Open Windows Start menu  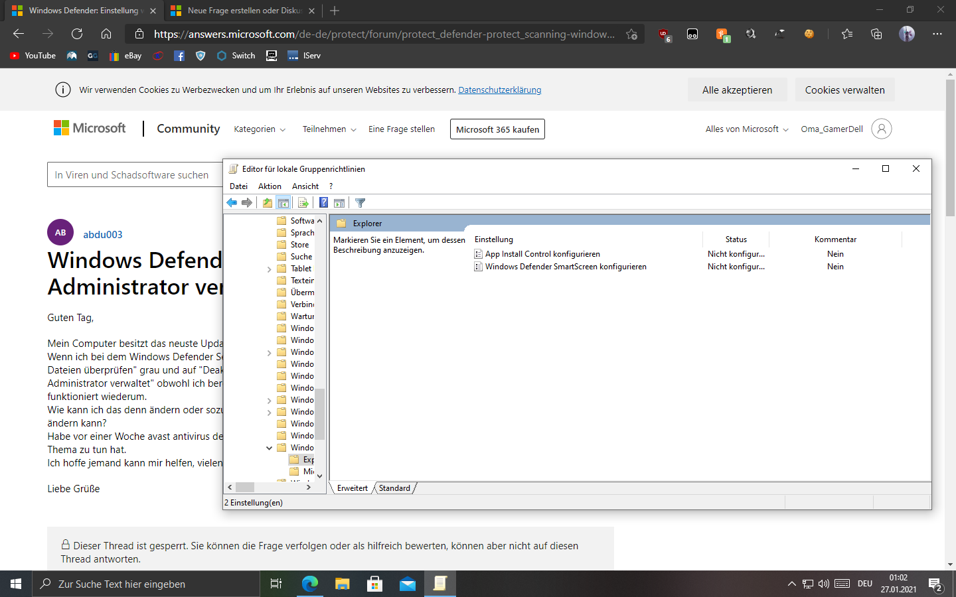(x=16, y=584)
